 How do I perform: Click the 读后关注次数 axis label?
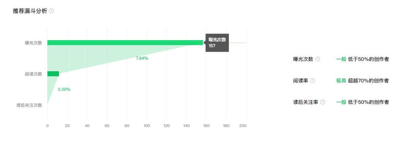29,105
